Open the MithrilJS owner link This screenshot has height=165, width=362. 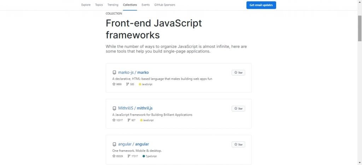125,108
